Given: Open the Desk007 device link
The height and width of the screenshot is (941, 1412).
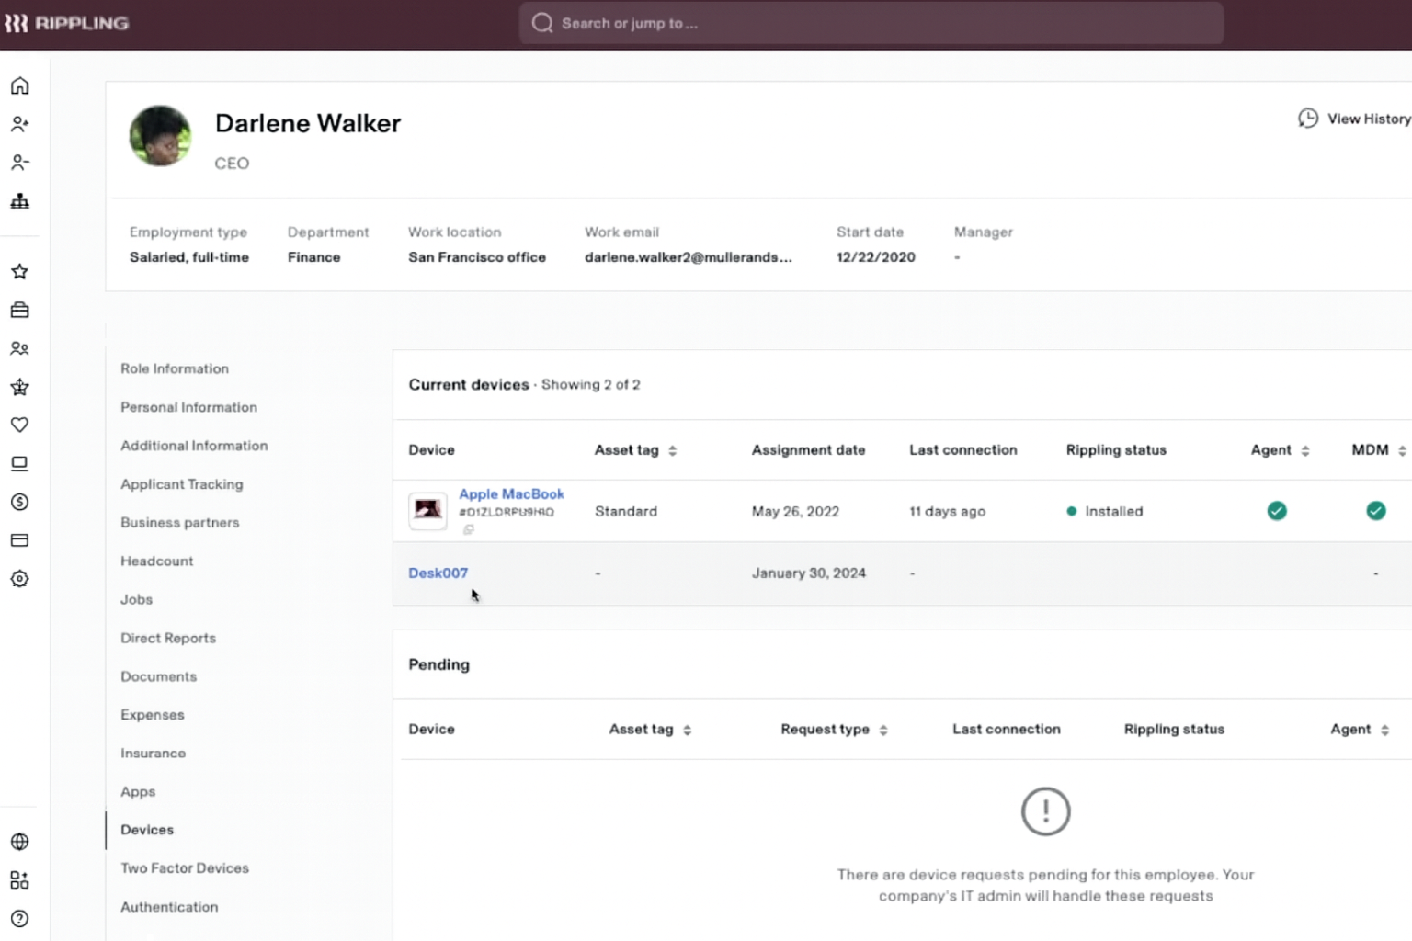Looking at the screenshot, I should (x=438, y=573).
